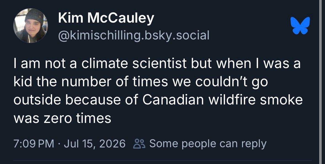This screenshot has height=164, width=325.
Task: Open the Kim McCauley display name
Action: (106, 18)
